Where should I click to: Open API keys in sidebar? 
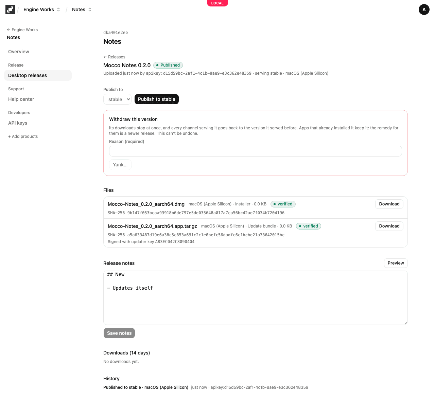point(18,123)
